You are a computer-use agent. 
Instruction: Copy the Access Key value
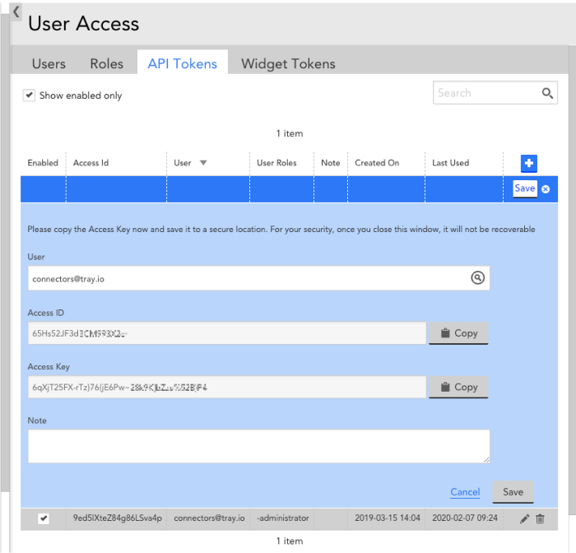pos(458,387)
